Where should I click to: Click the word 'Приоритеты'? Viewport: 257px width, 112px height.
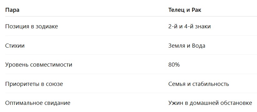click(x=22, y=84)
